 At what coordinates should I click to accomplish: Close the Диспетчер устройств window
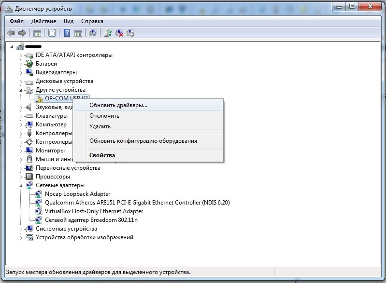pos(370,7)
